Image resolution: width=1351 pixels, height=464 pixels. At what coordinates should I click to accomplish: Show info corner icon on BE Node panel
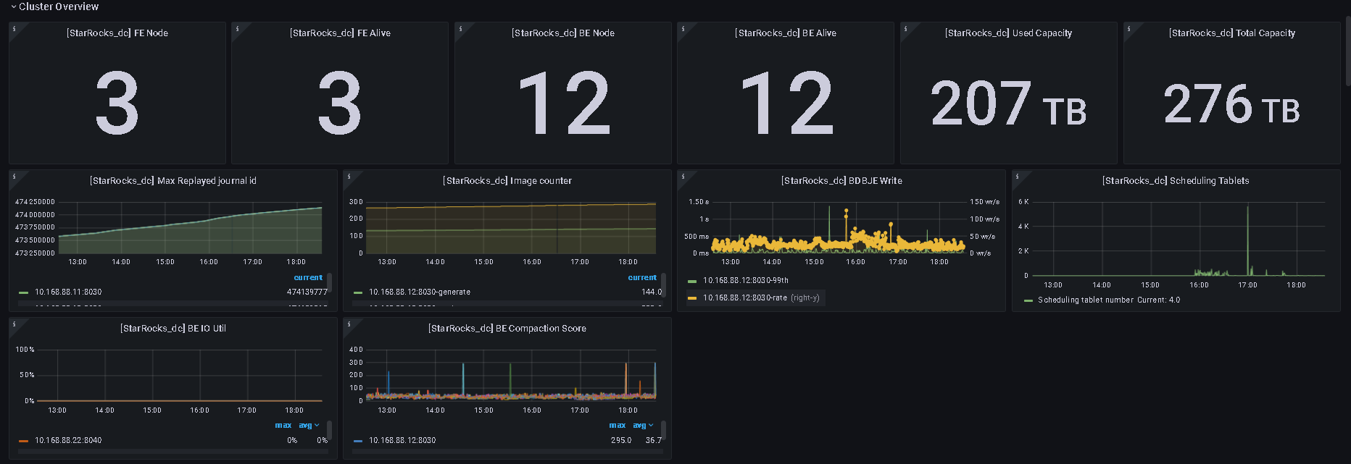(460, 28)
